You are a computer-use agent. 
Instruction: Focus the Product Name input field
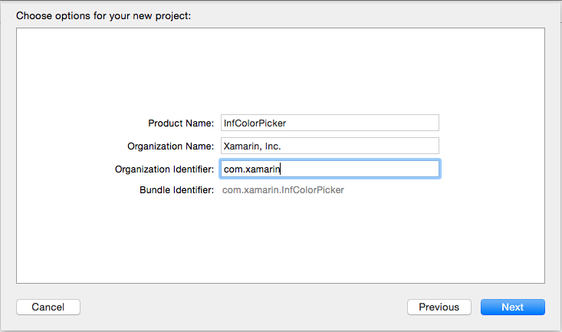[330, 123]
